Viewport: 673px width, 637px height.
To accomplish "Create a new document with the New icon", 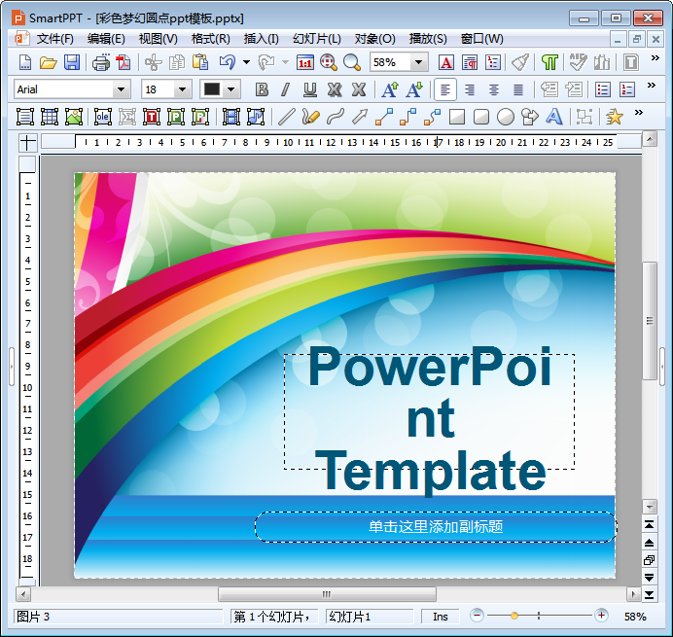I will pyautogui.click(x=25, y=62).
